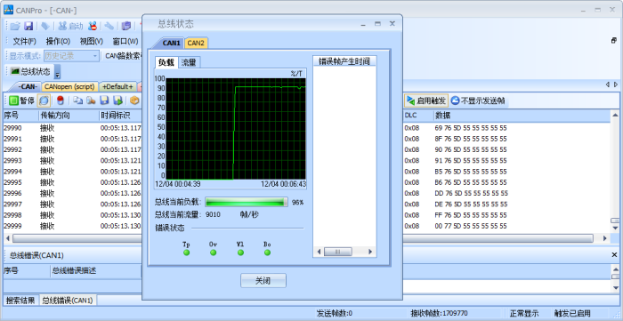
Task: Switch to the 流量 chart tab
Action: pos(189,62)
